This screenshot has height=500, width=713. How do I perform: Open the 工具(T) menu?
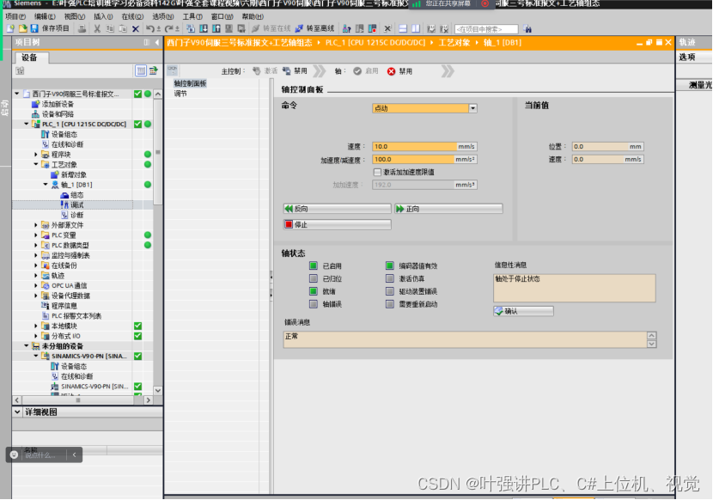click(192, 16)
